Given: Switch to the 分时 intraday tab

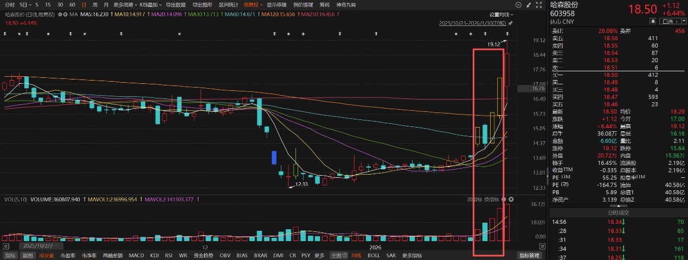Looking at the screenshot, I should coord(10,4).
